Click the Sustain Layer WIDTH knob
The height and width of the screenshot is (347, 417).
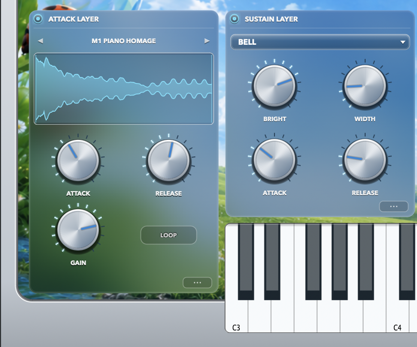(x=365, y=86)
